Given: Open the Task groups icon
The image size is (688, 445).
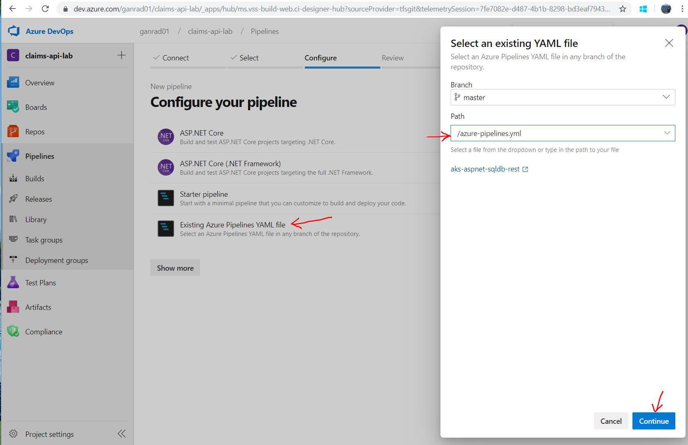Looking at the screenshot, I should 13,240.
